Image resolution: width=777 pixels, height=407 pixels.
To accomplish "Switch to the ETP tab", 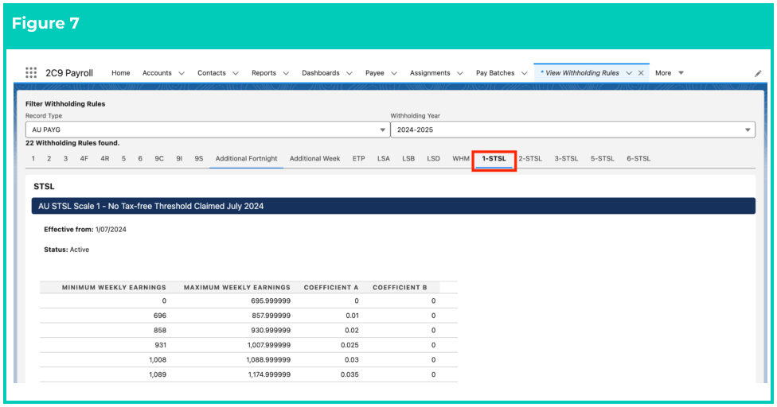I will (x=359, y=159).
